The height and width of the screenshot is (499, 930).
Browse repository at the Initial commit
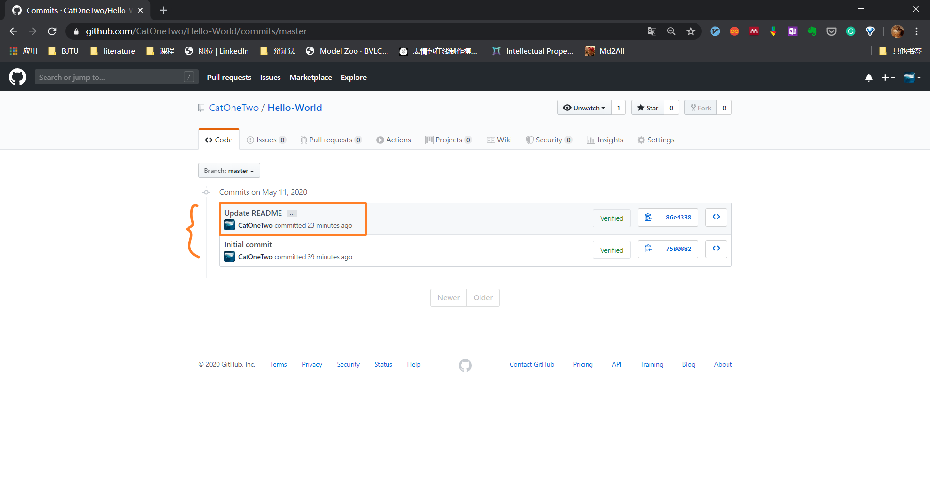(x=716, y=249)
